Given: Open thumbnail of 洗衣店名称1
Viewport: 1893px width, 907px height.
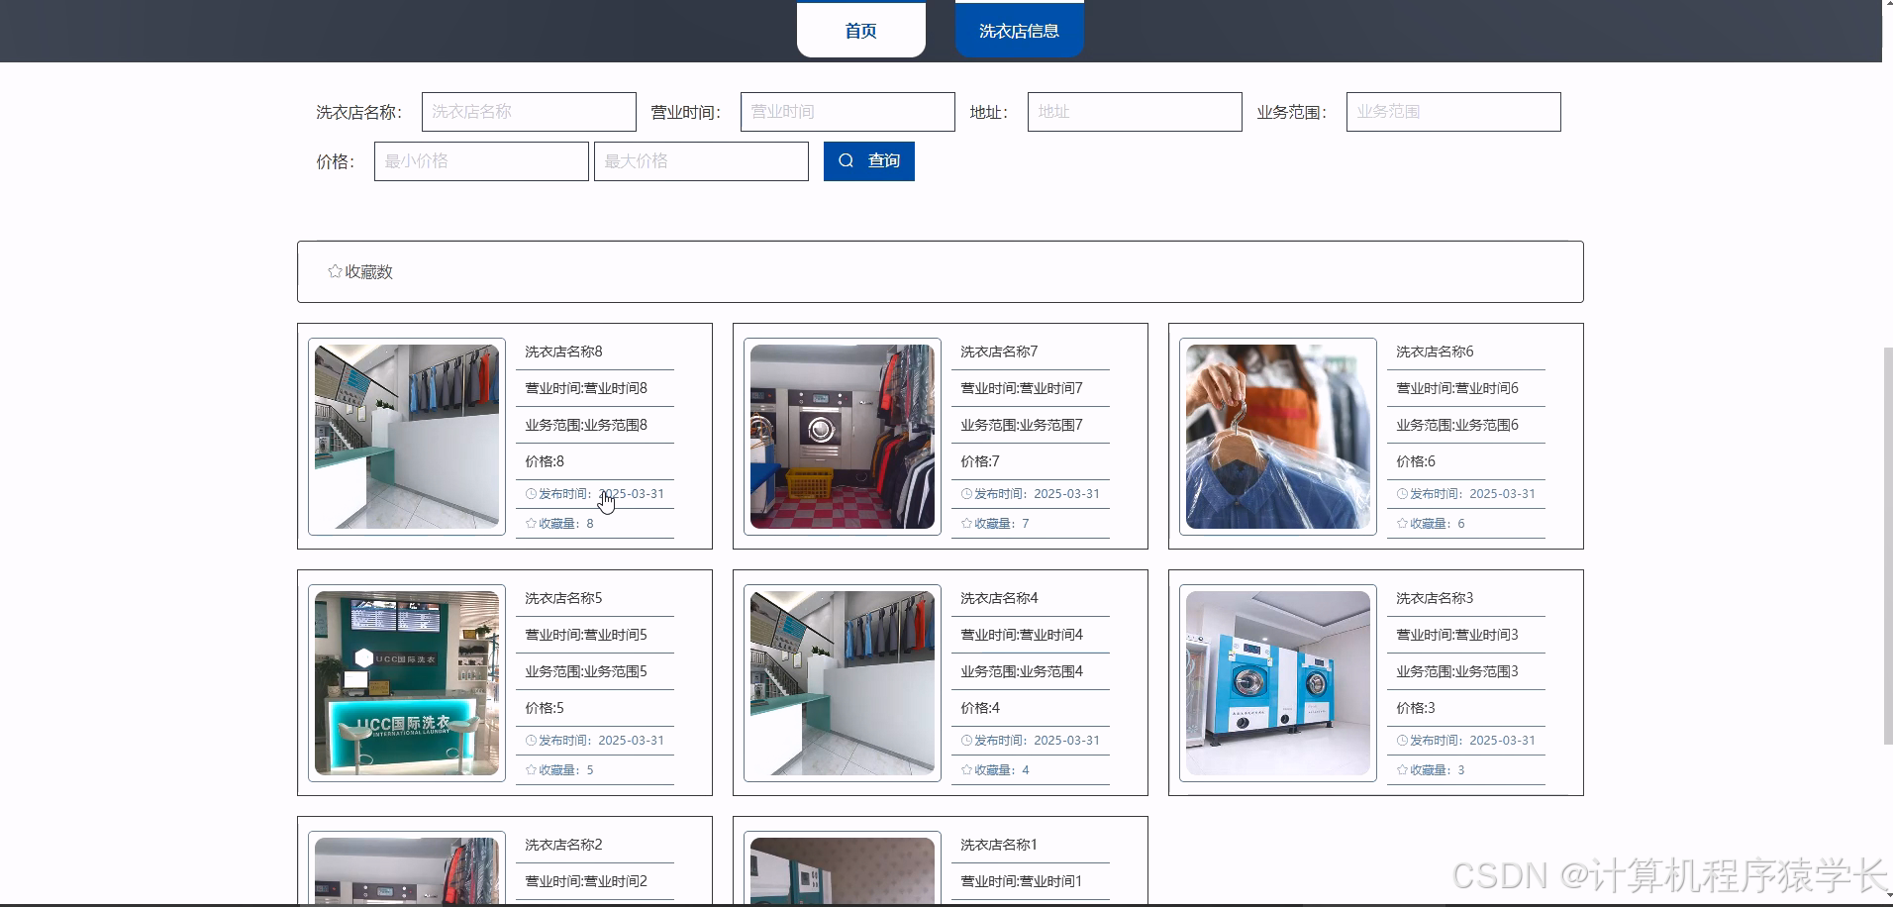Looking at the screenshot, I should (843, 870).
